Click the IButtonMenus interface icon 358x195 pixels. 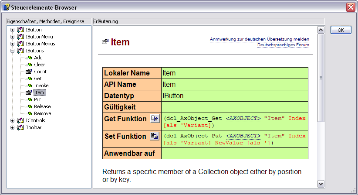tap(20, 44)
